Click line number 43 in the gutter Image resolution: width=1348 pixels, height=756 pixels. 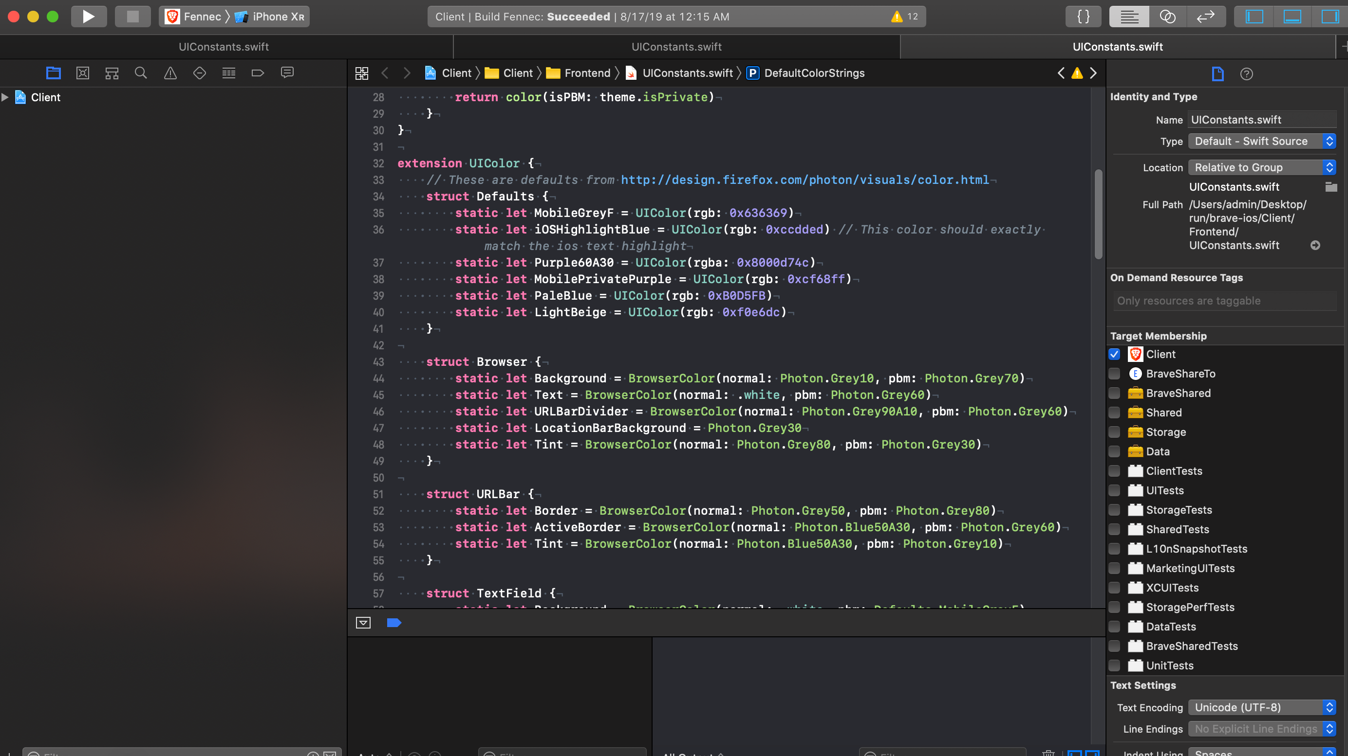[x=378, y=362]
